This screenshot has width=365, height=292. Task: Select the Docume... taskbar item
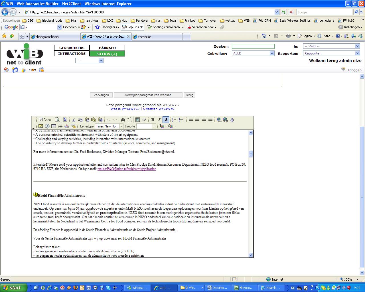(218, 288)
